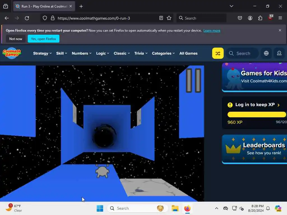This screenshot has height=215, width=287.
Task: Open Pocket save icon
Action: click(240, 18)
